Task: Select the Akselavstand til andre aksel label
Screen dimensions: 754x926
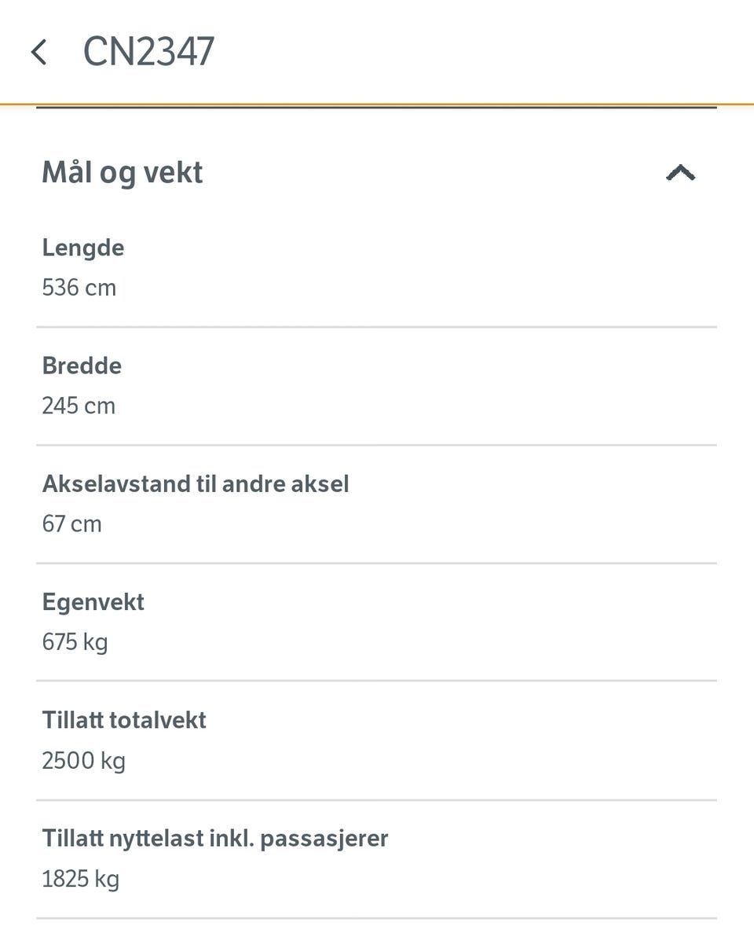Action: tap(196, 484)
